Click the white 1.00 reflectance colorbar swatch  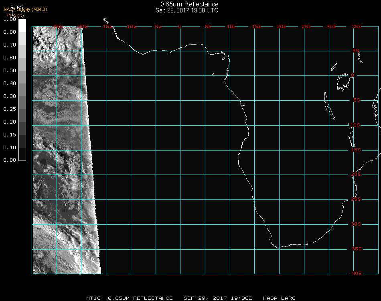[22, 24]
